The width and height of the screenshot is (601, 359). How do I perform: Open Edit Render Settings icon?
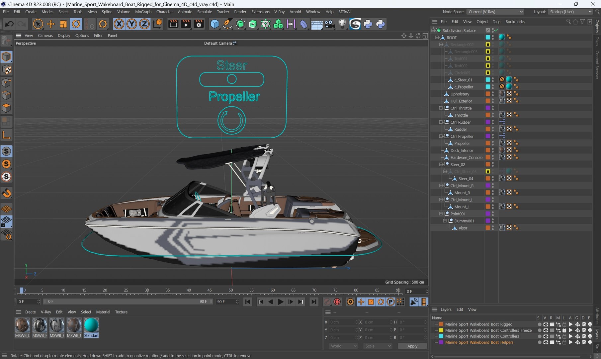click(199, 24)
